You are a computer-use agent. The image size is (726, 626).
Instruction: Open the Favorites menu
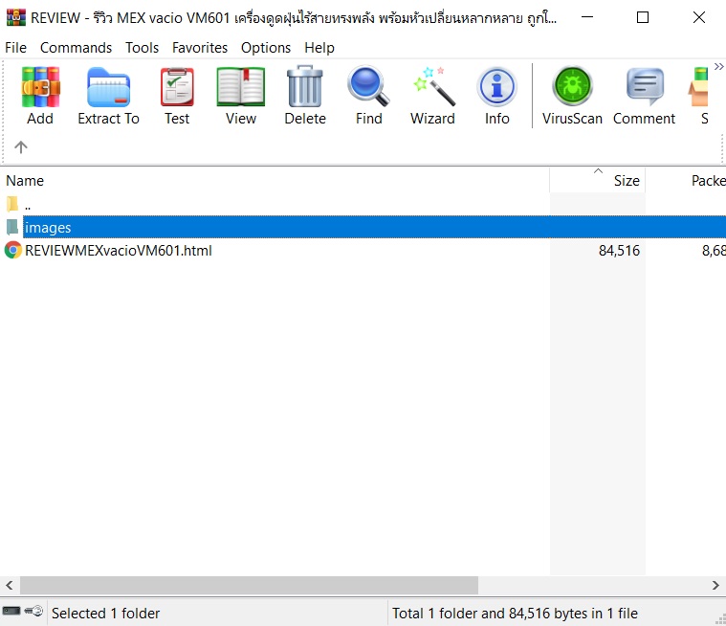[200, 47]
